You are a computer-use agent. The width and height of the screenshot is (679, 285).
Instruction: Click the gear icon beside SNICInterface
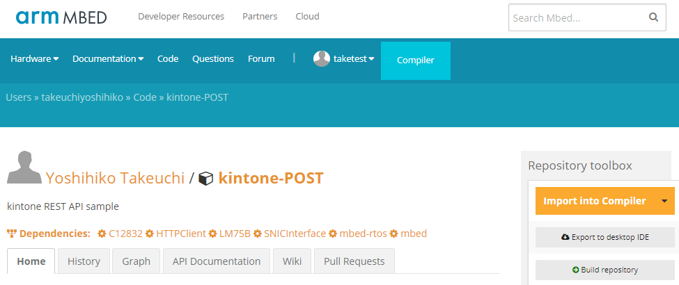[x=257, y=234]
